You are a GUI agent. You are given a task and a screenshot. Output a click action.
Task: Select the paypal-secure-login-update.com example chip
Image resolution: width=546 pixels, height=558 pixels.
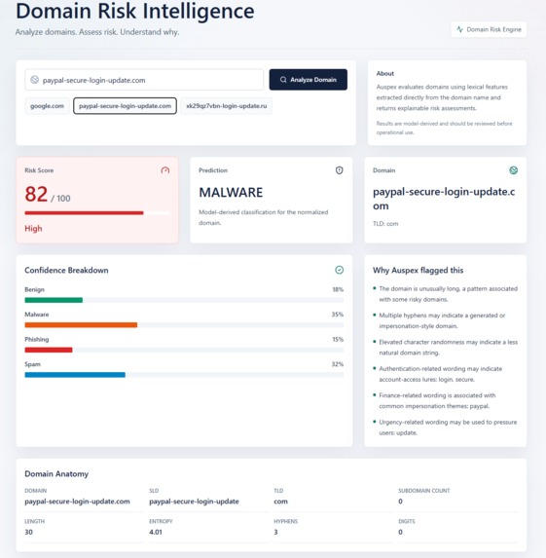125,106
